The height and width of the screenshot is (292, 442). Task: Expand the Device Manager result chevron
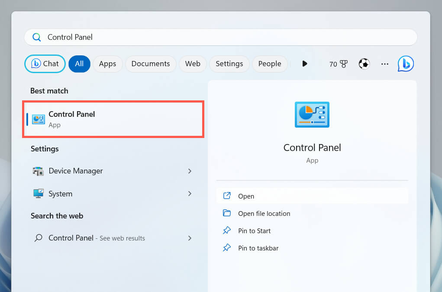tap(190, 171)
